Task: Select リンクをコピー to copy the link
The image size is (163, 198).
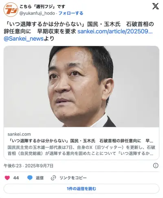Action: click(x=73, y=178)
